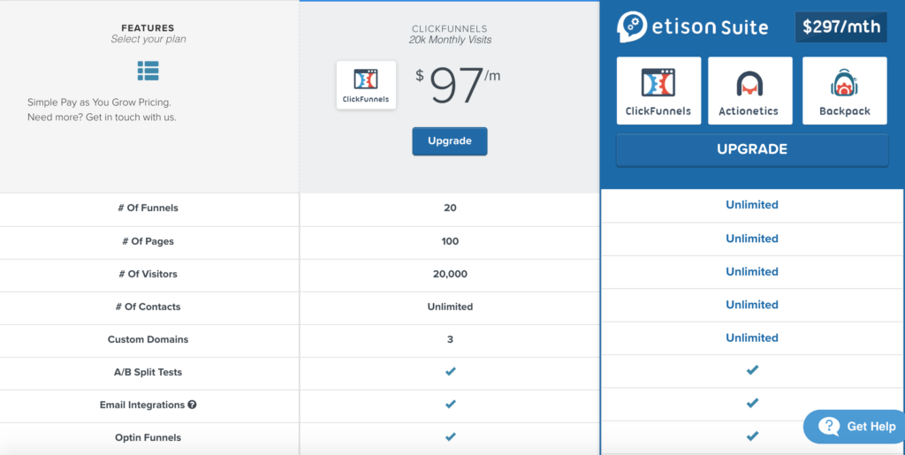Click the 'Simple Pay as You Grow Pricing.' text
The height and width of the screenshot is (455, 905).
point(99,102)
